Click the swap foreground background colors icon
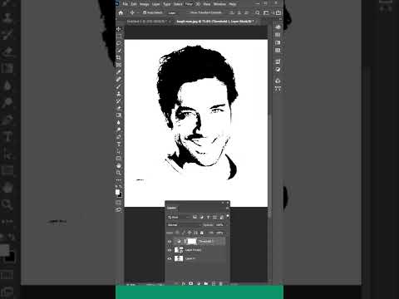The height and width of the screenshot is (299, 399). tap(121, 187)
